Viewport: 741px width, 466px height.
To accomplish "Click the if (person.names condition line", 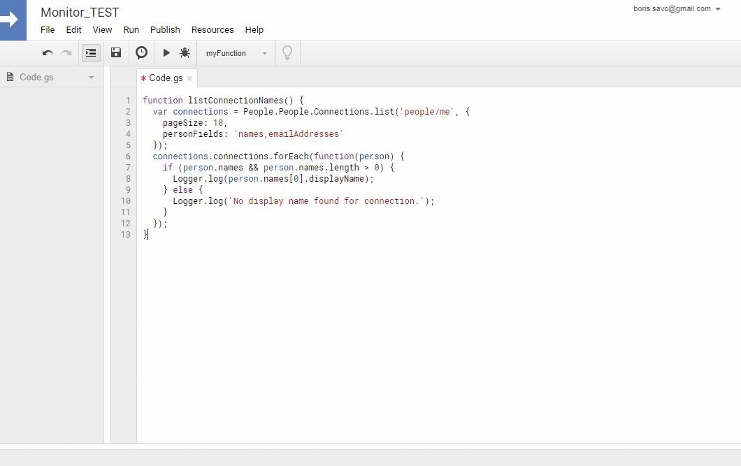I will click(278, 168).
